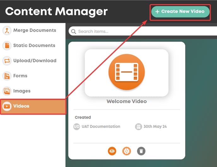The height and width of the screenshot is (167, 217).
Task: Click the Content Manager heading
Action: click(56, 11)
